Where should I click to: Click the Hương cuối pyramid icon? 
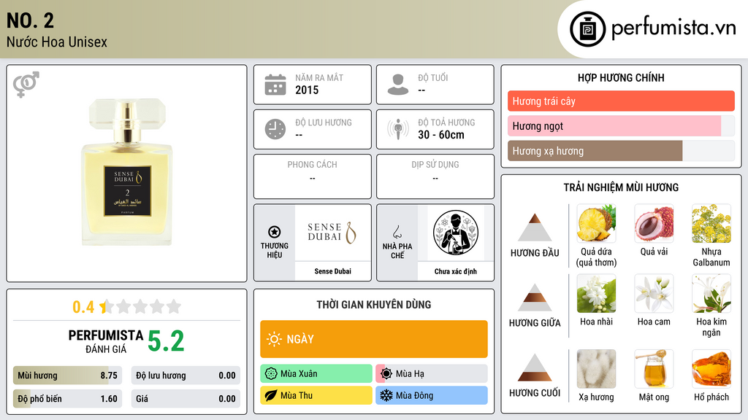(535, 367)
